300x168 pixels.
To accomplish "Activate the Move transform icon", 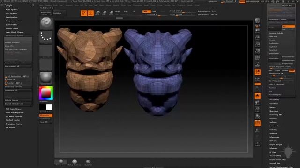I will (x=97, y=13).
